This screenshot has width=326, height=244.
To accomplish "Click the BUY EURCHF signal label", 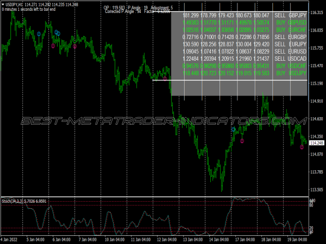I will (287, 30).
